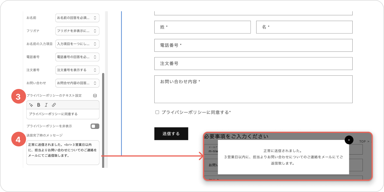Viewport: 384px width, 192px height.
Task: Click the お問い合わせ内容 textarea
Action: coord(253,89)
